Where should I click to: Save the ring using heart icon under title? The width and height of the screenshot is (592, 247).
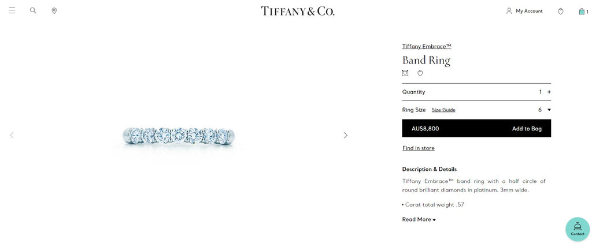(420, 73)
